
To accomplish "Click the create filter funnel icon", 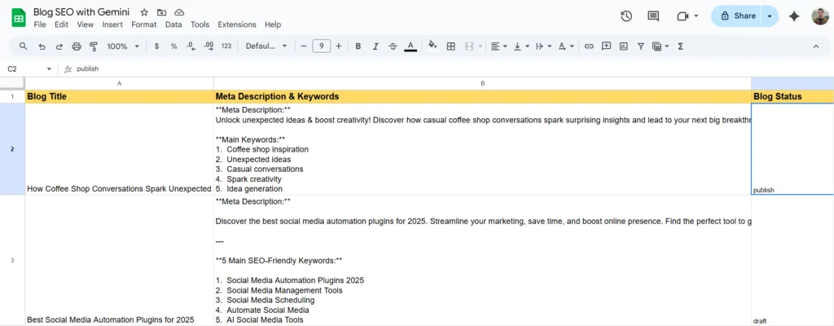I will [x=641, y=46].
